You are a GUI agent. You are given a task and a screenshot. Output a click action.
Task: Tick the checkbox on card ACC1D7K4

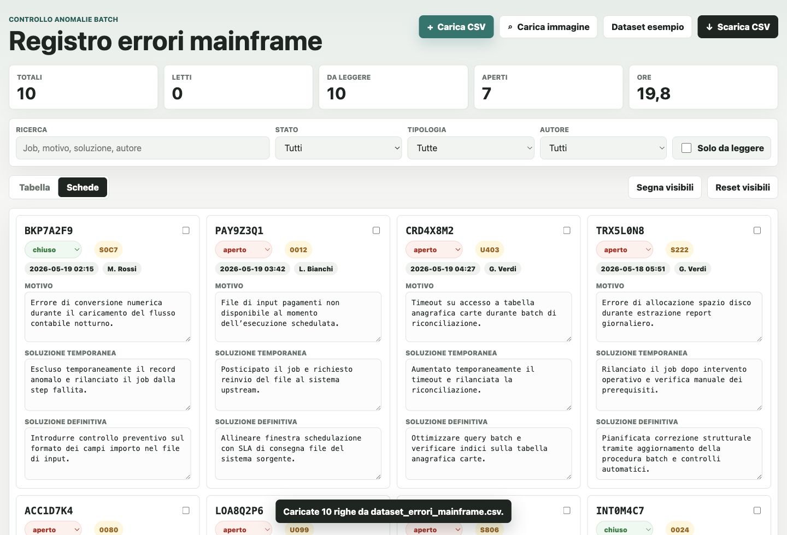186,510
